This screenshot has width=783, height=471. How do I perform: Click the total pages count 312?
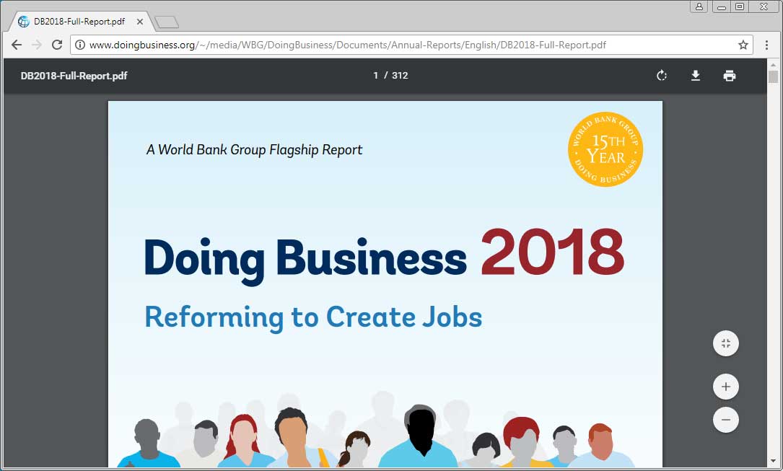400,75
